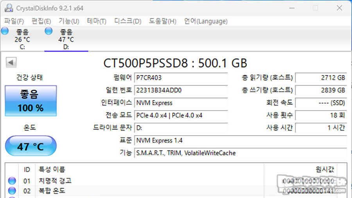Click the 총 쓰기량 (호스트) label
Viewport: 352px width, 198px height.
[x=267, y=90]
